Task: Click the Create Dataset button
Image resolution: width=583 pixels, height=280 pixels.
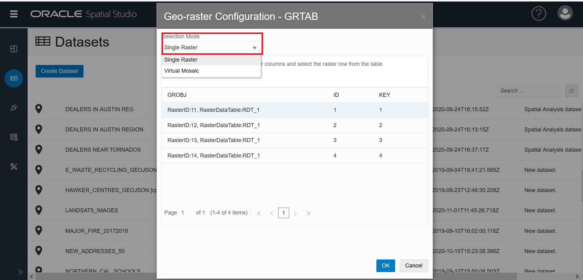Action: tap(59, 71)
